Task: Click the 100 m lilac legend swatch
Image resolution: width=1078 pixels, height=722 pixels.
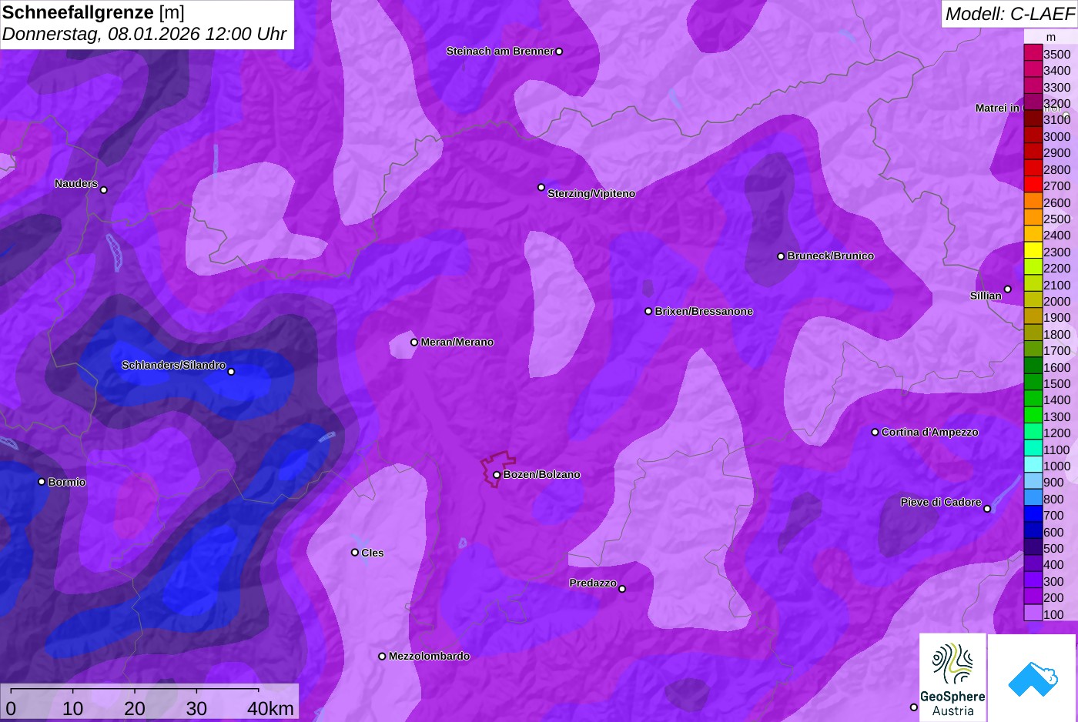Action: click(1033, 613)
